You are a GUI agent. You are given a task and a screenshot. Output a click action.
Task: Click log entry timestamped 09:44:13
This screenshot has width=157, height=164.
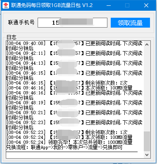pos(74,66)
